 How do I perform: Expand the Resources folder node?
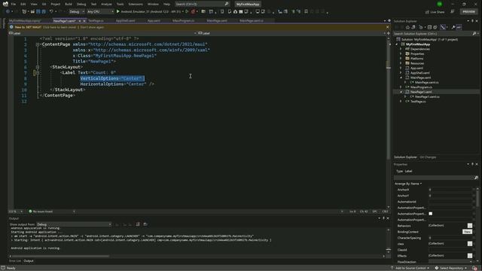[401, 63]
